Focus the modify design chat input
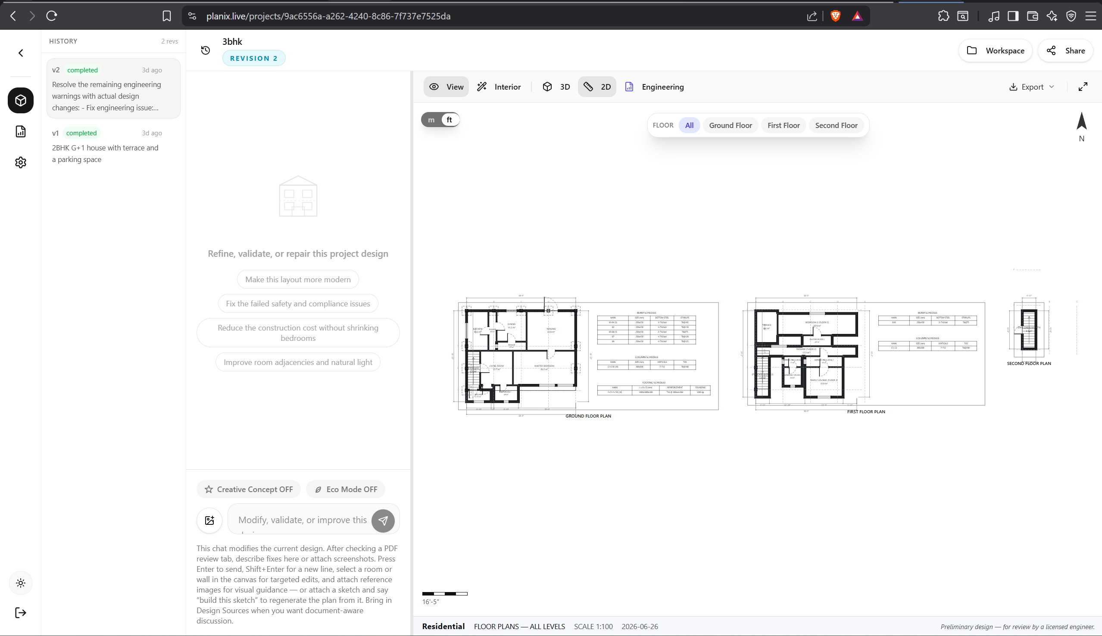 [303, 520]
